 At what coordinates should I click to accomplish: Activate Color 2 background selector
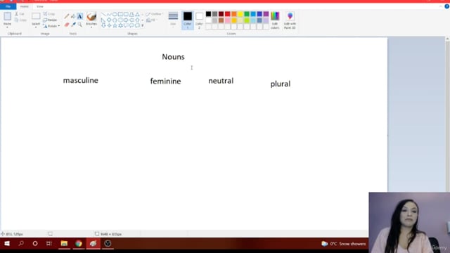point(199,20)
